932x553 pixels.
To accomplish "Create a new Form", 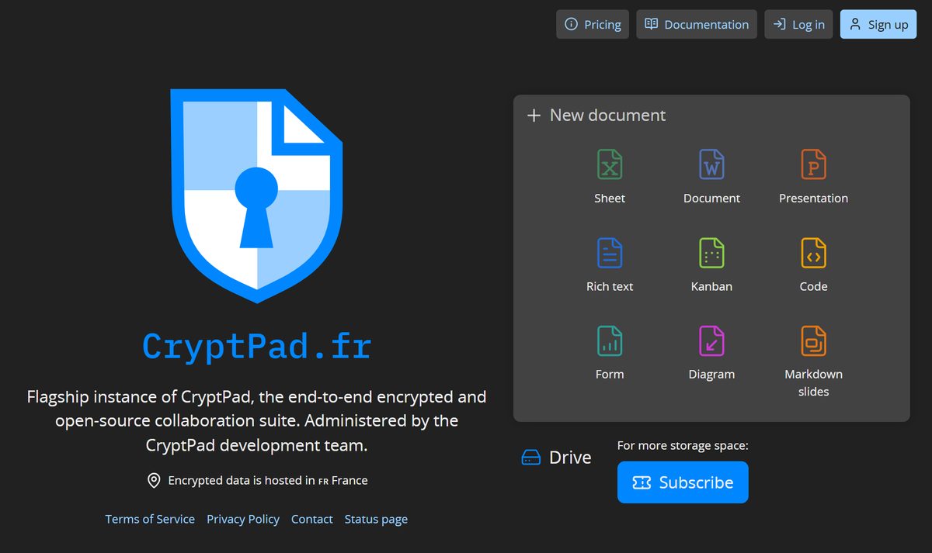I will (610, 352).
